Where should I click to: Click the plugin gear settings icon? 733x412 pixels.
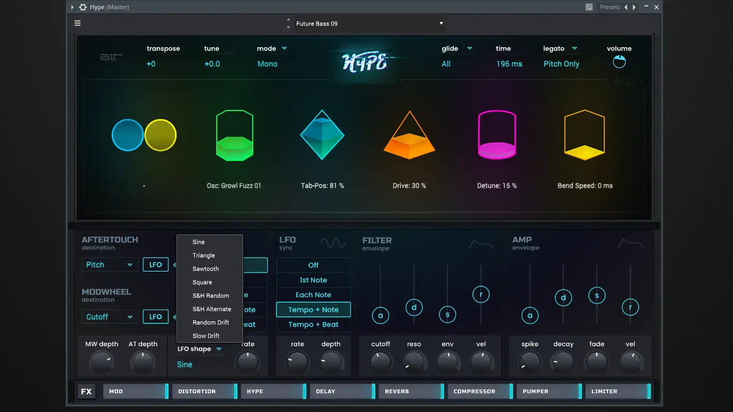click(83, 7)
